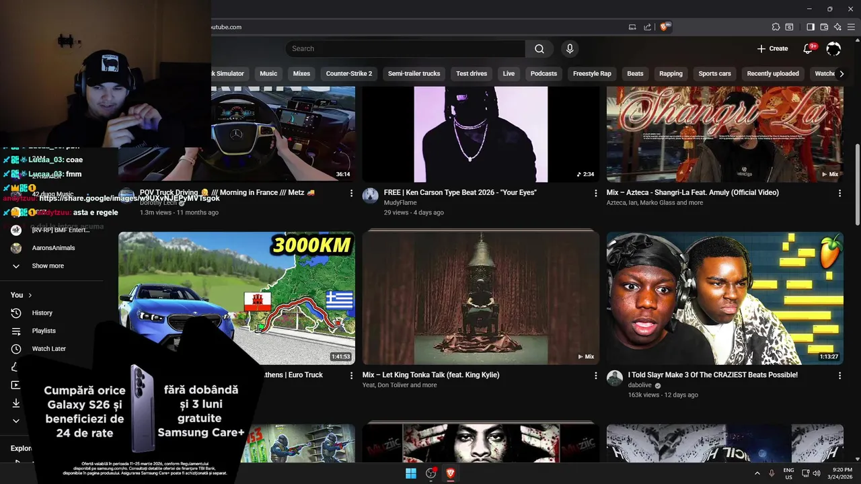Select the Music category chip
The height and width of the screenshot is (484, 861).
click(268, 74)
